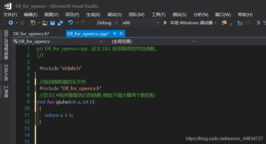Click the Visual Studio logo icon
Image resolution: width=266 pixels, height=144 pixels.
8,6
